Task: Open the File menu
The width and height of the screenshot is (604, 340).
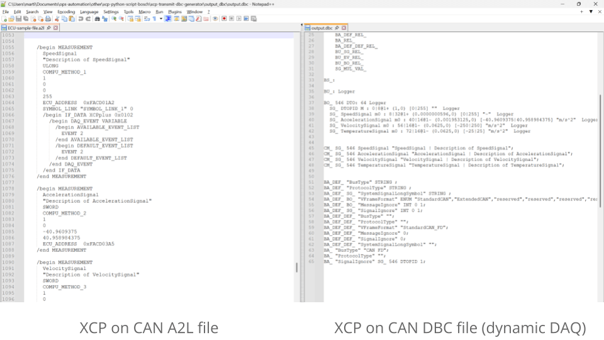Action: coord(6,12)
